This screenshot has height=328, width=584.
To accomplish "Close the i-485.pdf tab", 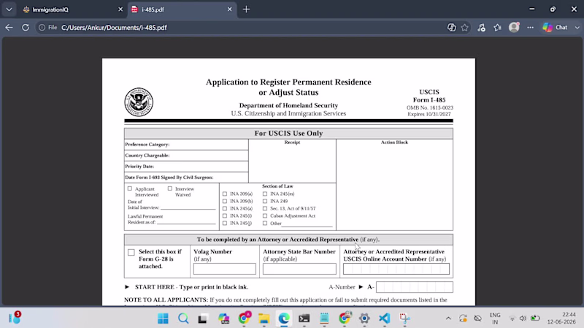I will coord(229,9).
